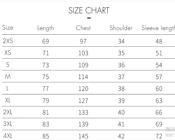Select the L size row label
Screen dimensions: 175x140
8,88
